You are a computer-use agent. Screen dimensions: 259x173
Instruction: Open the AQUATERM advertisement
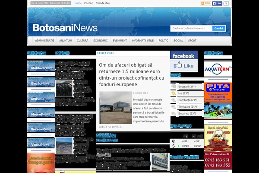pyautogui.click(x=218, y=69)
